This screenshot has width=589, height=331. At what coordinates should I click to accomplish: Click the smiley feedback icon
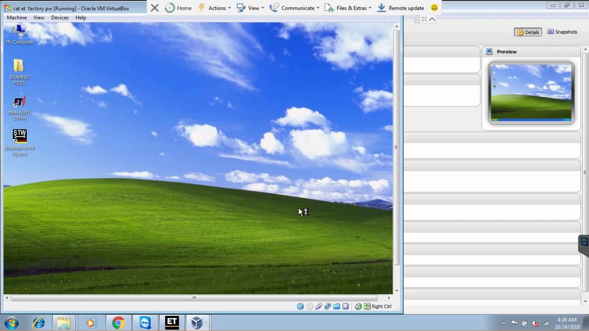pos(434,8)
